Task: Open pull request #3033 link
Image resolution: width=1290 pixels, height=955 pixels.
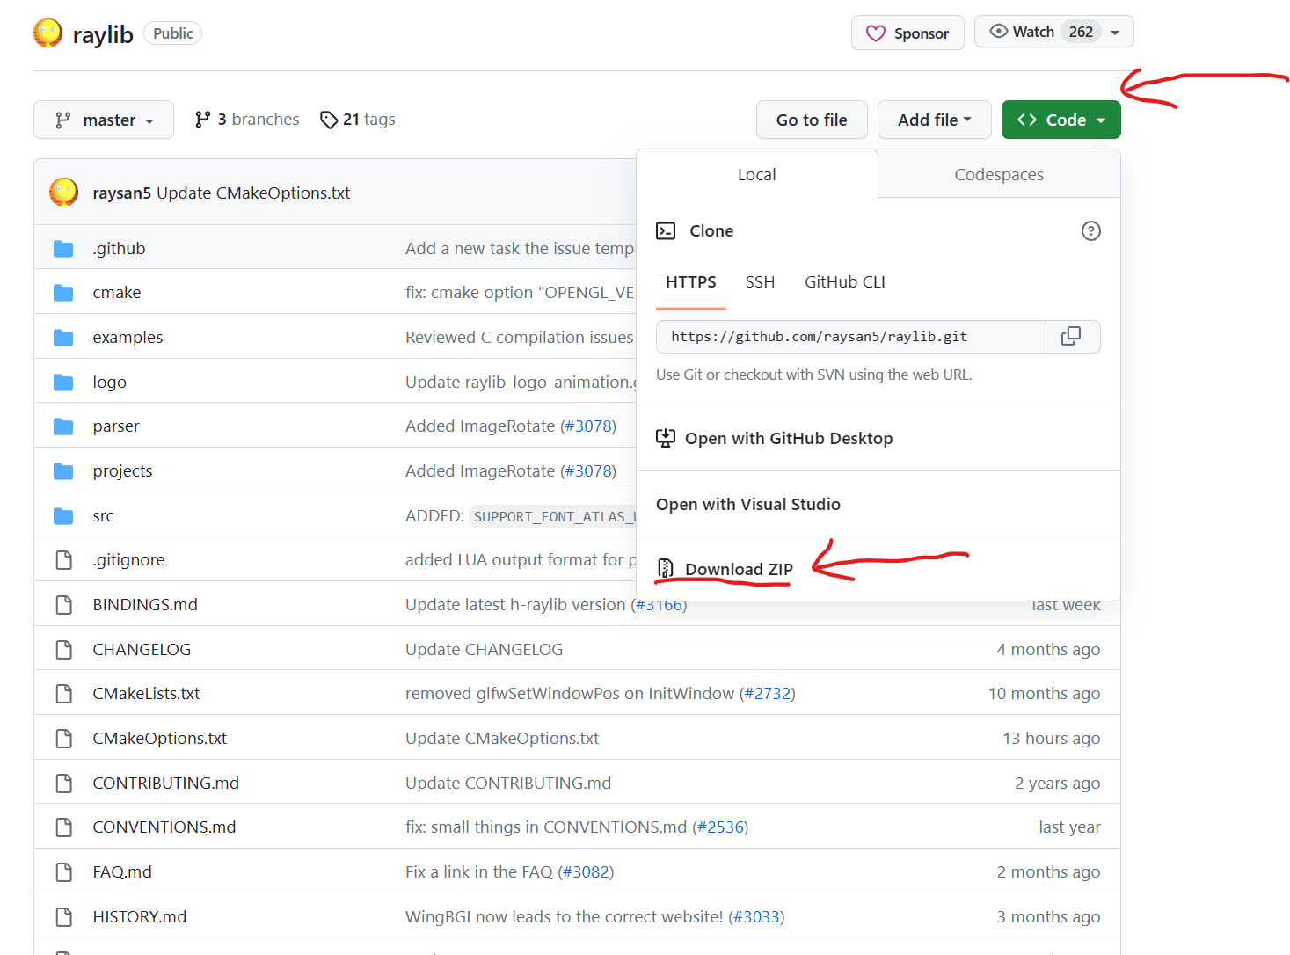Action: (x=757, y=917)
